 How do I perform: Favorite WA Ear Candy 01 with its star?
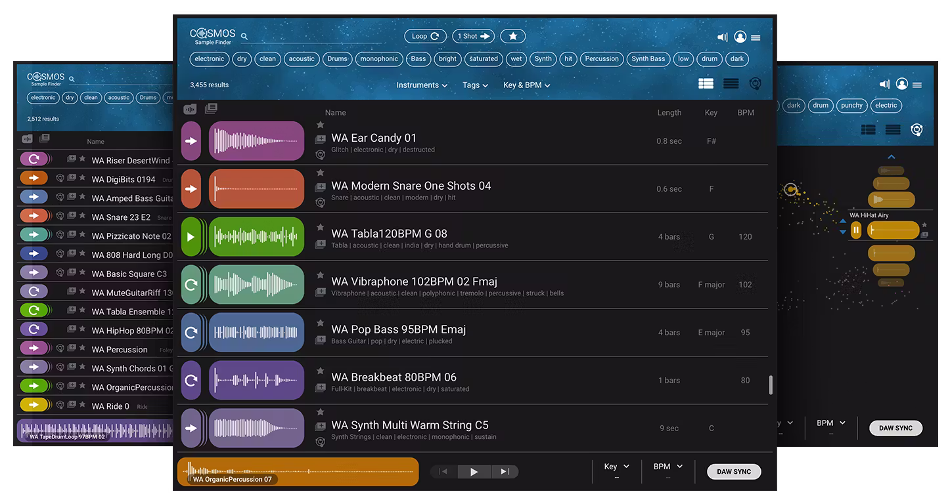tap(320, 124)
